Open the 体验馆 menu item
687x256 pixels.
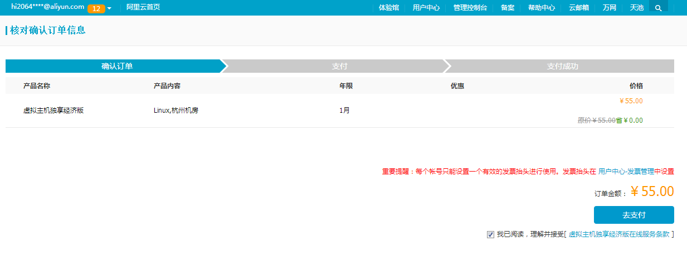coord(388,8)
